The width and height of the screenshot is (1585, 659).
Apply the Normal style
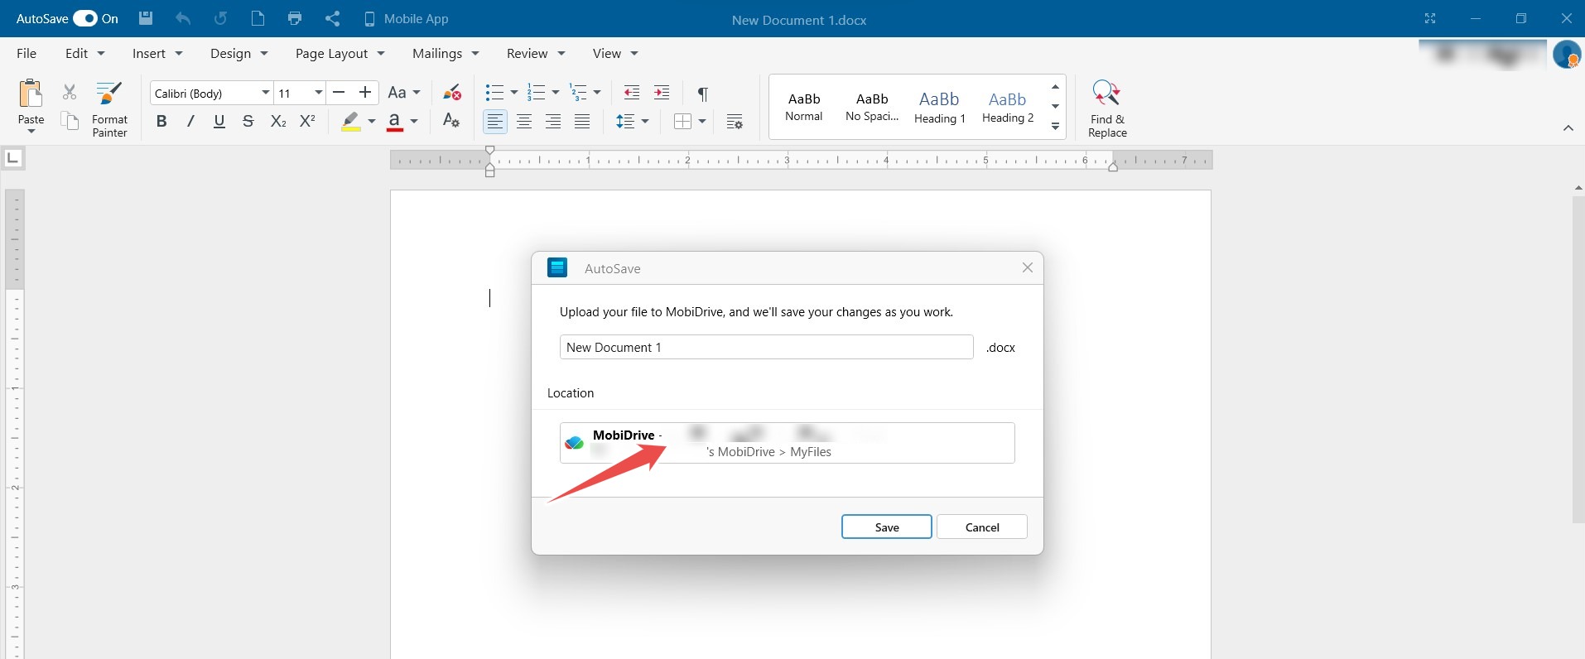804,107
